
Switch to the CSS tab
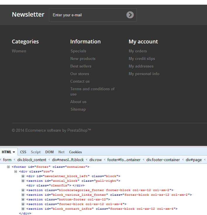[x=23, y=152]
